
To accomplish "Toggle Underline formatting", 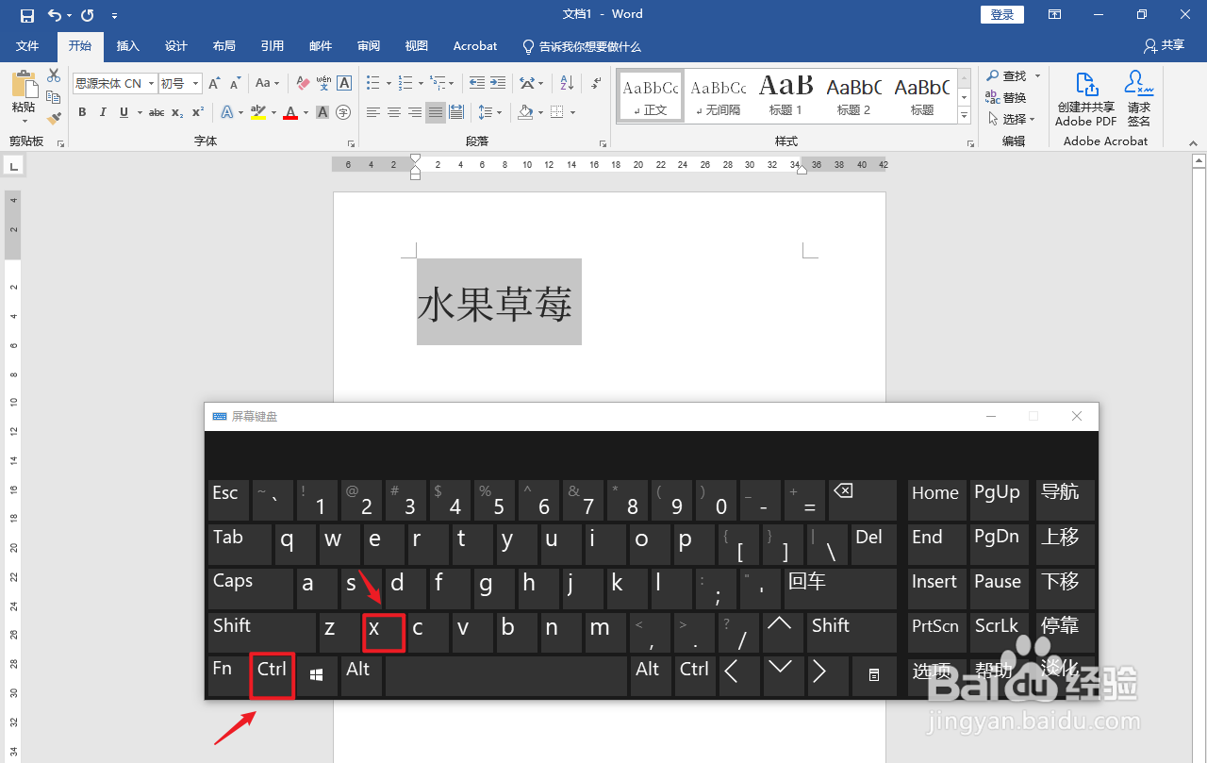I will point(124,112).
